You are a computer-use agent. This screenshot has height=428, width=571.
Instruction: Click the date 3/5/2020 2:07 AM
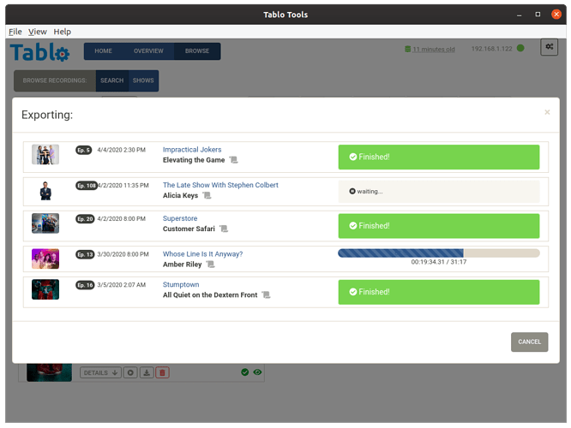click(x=121, y=285)
